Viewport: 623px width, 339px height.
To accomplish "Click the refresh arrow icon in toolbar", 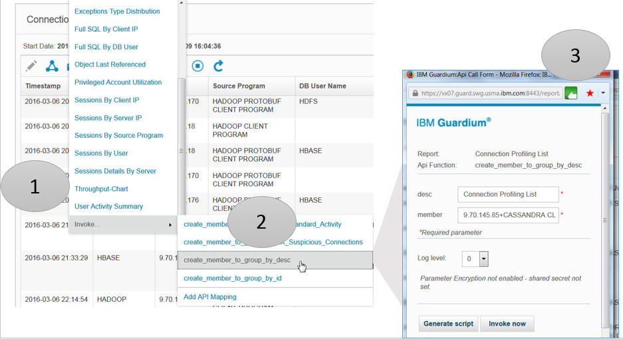I will [218, 66].
